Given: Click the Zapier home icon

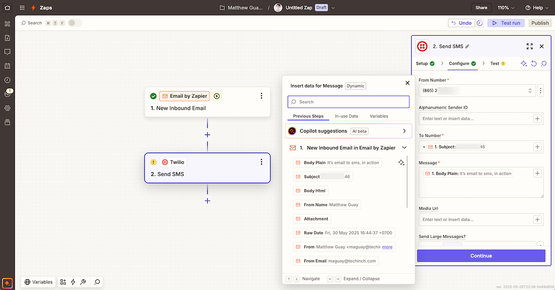Looking at the screenshot, I should pyautogui.click(x=7, y=8).
